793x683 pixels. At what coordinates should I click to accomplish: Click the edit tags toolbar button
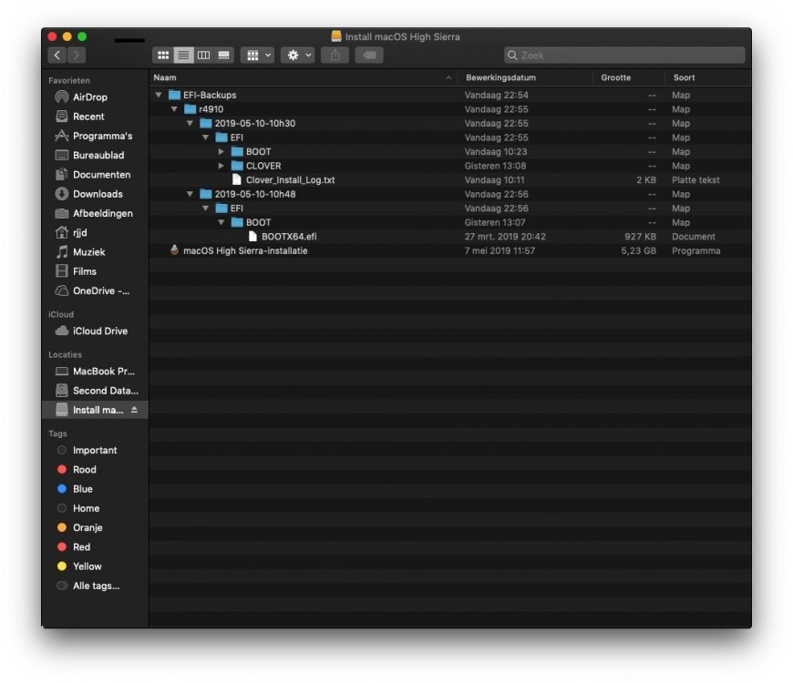[x=368, y=56]
